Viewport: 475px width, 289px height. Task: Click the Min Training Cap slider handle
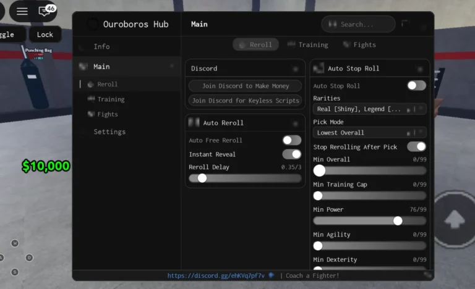tap(318, 196)
